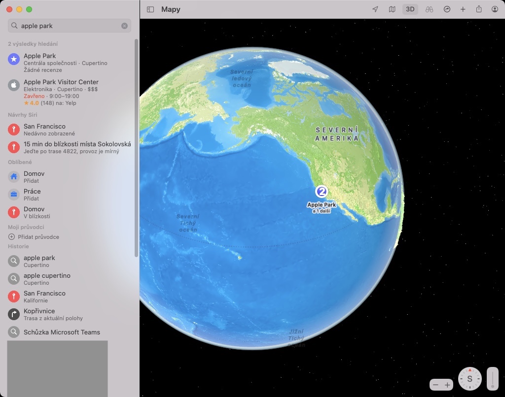Open Kopřivnice route history entry
The height and width of the screenshot is (397, 505).
tap(69, 314)
